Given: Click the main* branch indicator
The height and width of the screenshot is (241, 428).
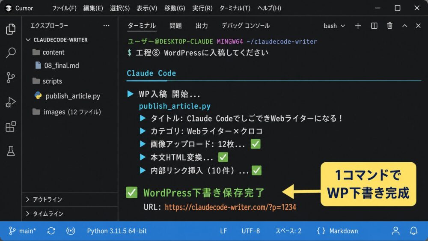Looking at the screenshot, I should coord(22,231).
